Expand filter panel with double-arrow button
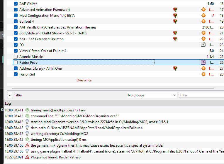The width and height of the screenshot is (224, 164). [10, 95]
